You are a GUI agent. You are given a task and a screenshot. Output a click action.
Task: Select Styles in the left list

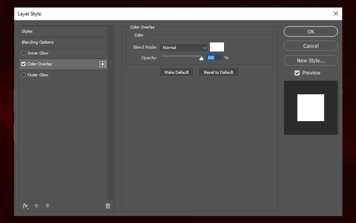coord(27,31)
